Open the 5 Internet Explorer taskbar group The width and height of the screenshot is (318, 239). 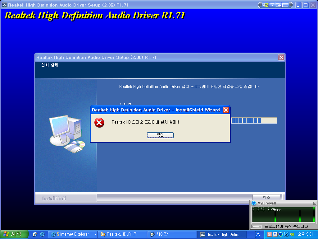[x=73, y=234]
